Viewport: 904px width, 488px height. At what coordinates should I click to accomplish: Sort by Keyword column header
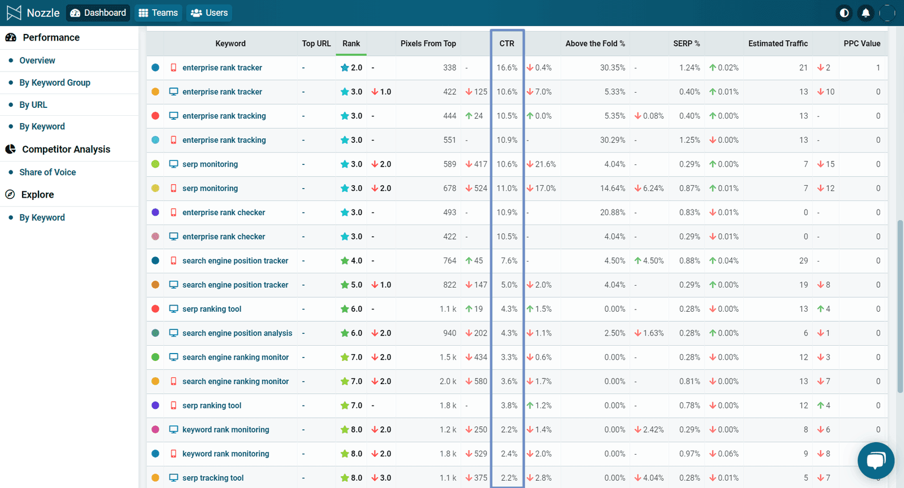pos(231,43)
